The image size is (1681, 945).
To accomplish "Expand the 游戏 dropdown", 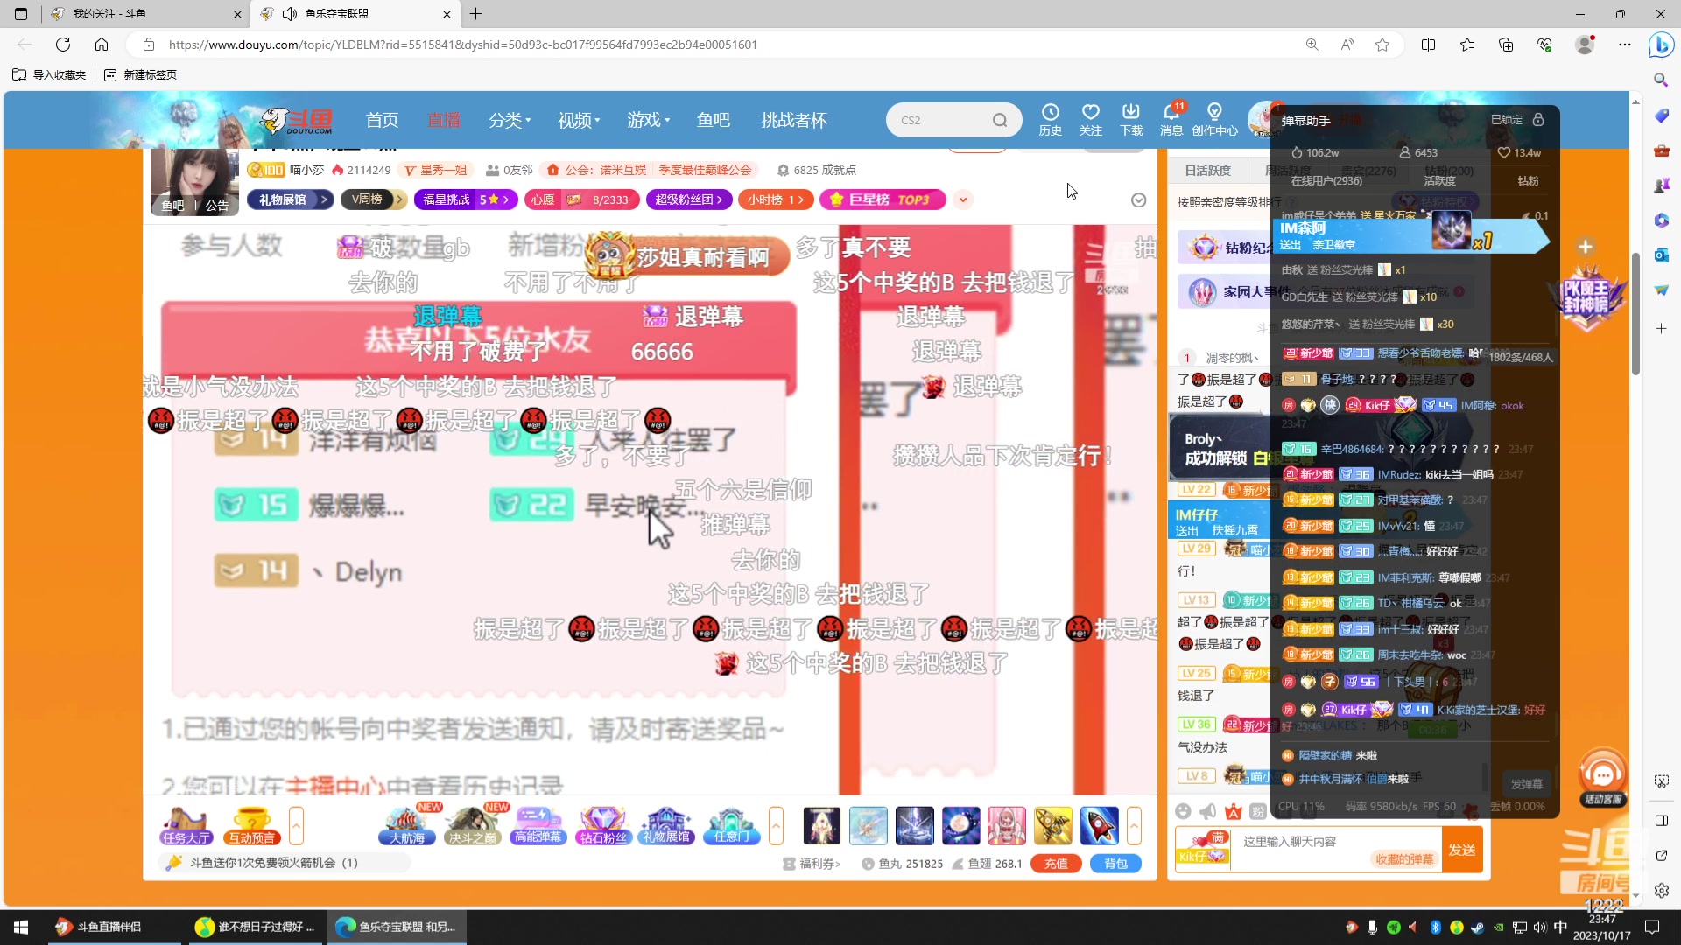I will (x=648, y=120).
